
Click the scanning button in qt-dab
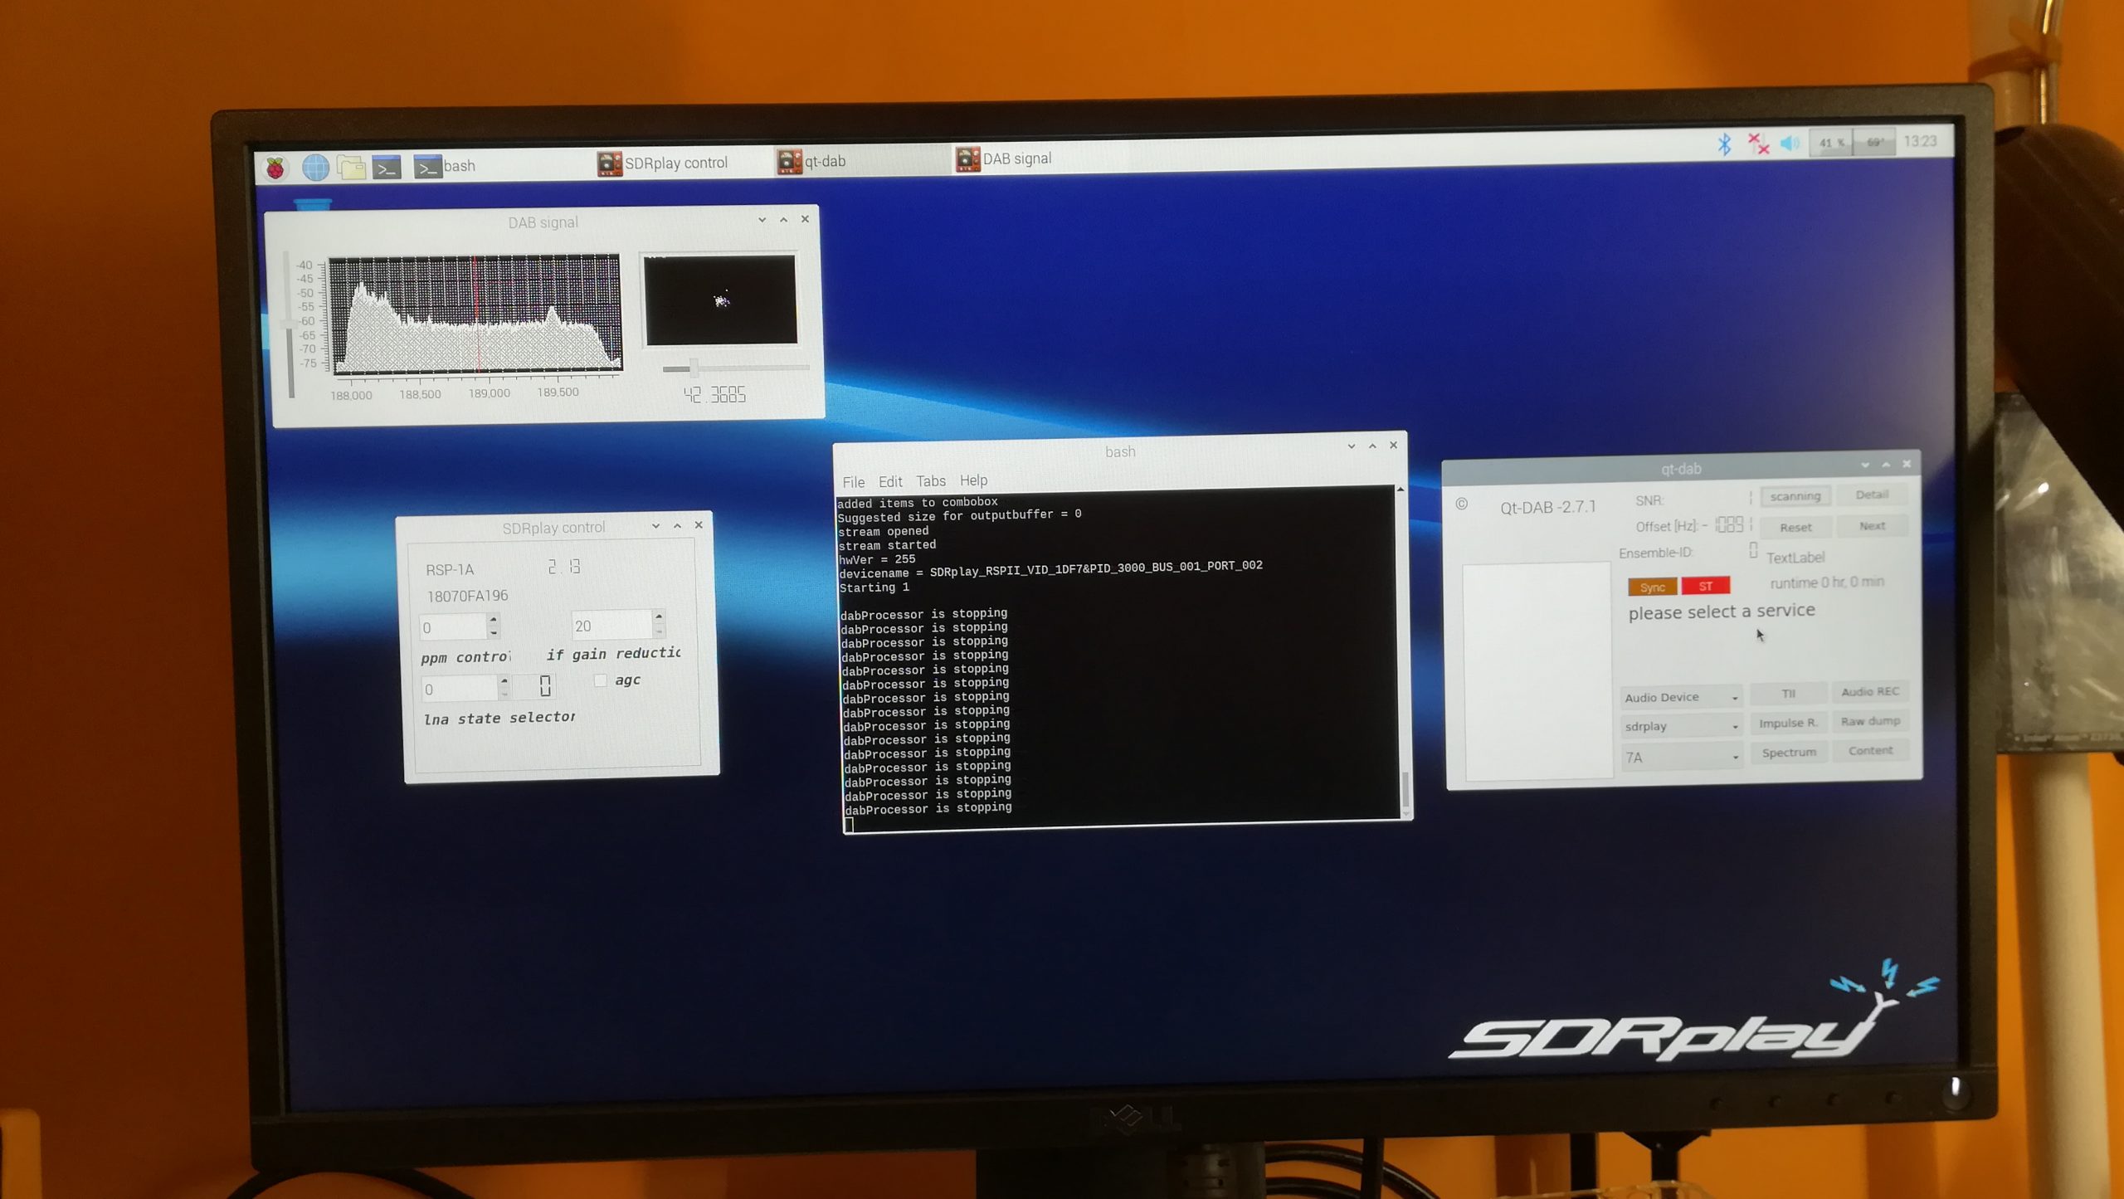(x=1795, y=496)
